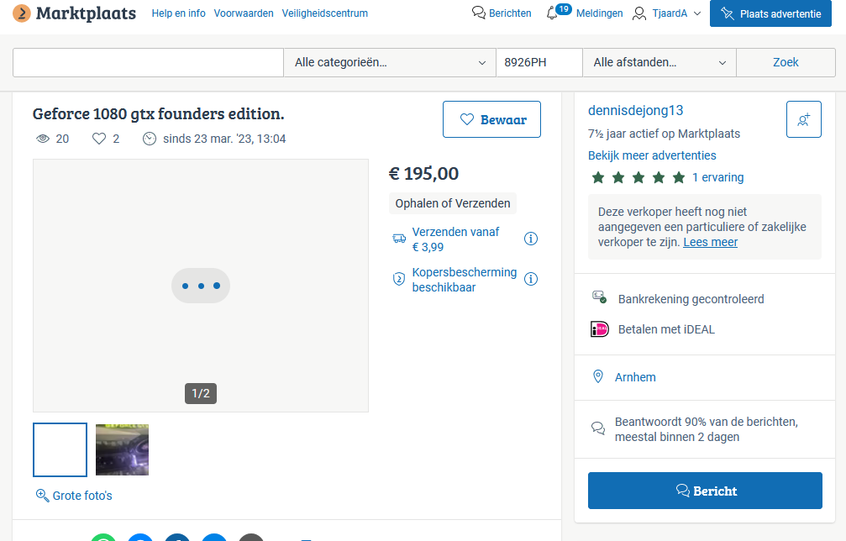846x541 pixels.
Task: Go to Veiligheidscentrum
Action: click(325, 13)
